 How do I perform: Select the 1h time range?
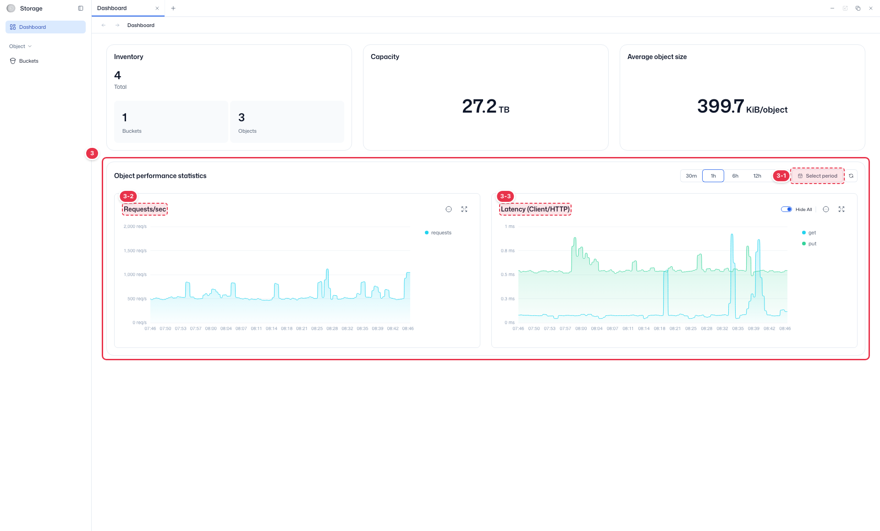(x=713, y=176)
